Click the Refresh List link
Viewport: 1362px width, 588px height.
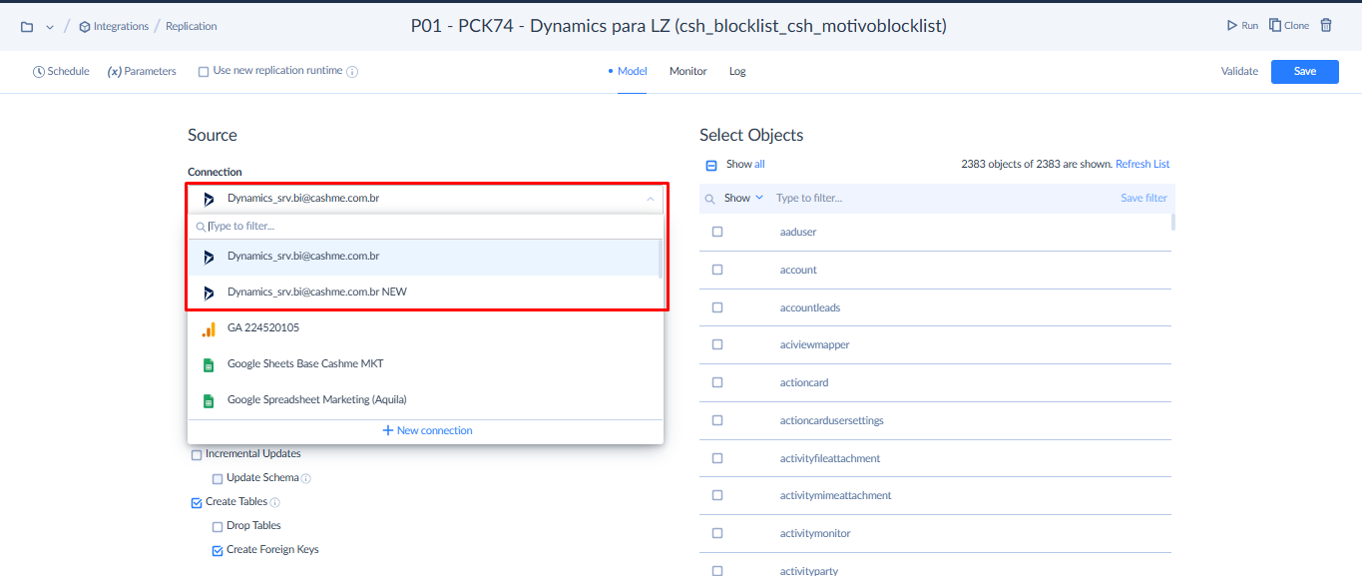pyautogui.click(x=1142, y=165)
